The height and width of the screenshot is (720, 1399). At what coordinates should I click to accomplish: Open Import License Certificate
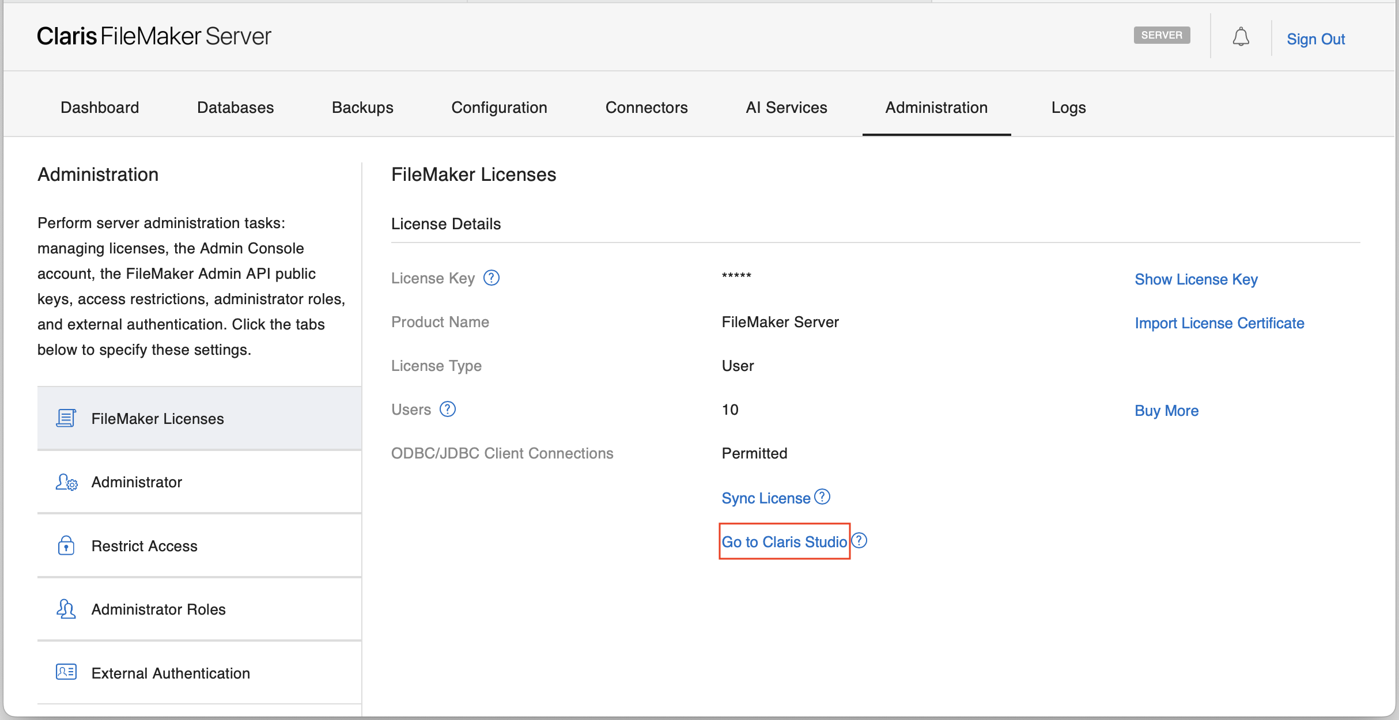point(1219,323)
